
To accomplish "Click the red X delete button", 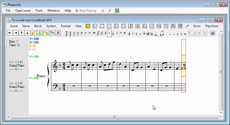I will pos(58,33).
